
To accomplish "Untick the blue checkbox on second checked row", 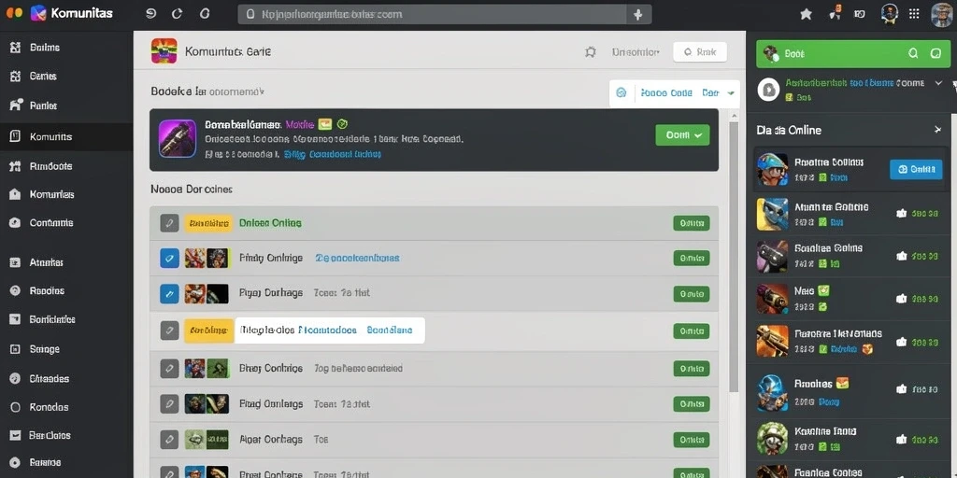I will point(169,293).
